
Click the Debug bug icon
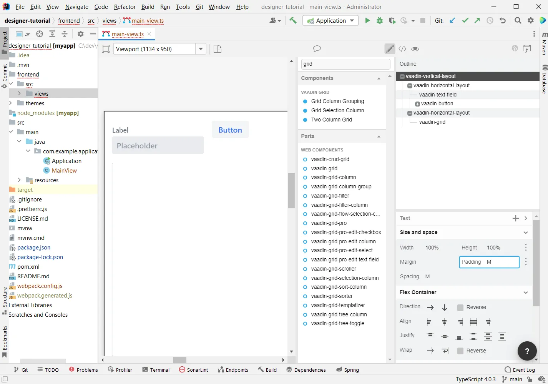380,21
